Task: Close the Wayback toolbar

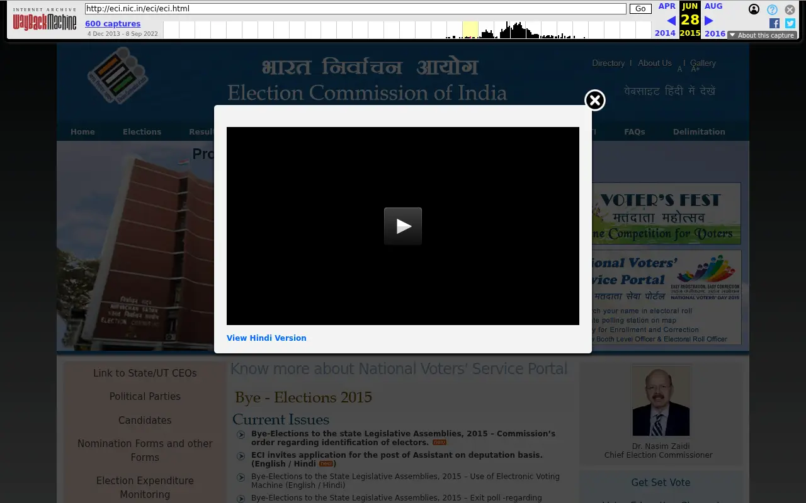Action: (790, 9)
